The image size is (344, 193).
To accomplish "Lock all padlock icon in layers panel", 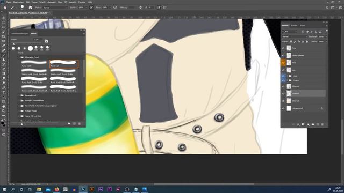I will pos(307,41).
